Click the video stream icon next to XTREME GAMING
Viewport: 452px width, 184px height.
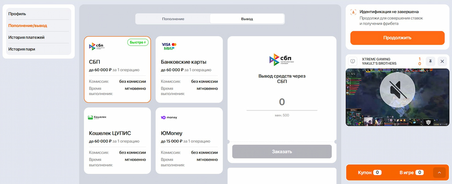pos(353,61)
